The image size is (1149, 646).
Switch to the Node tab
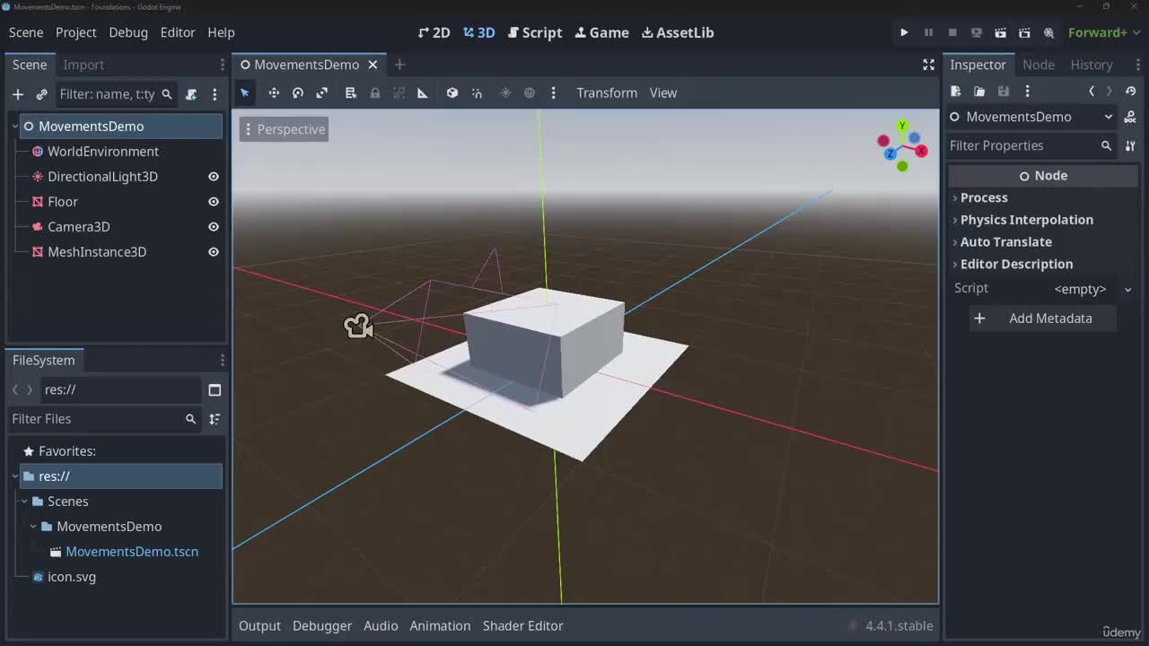(1039, 65)
